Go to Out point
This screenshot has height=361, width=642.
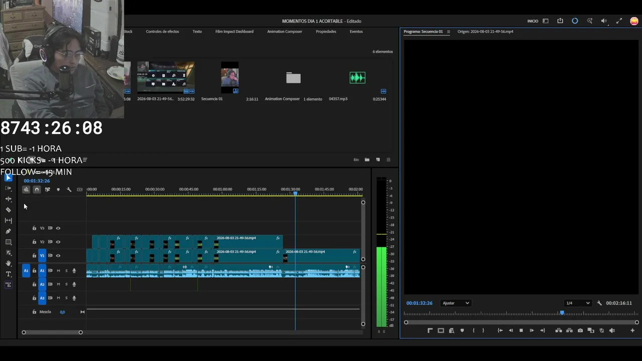(x=542, y=330)
